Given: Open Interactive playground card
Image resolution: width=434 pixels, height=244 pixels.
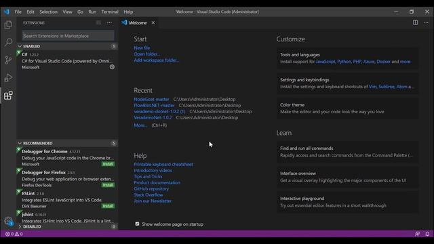Looking at the screenshot, I should point(347,202).
